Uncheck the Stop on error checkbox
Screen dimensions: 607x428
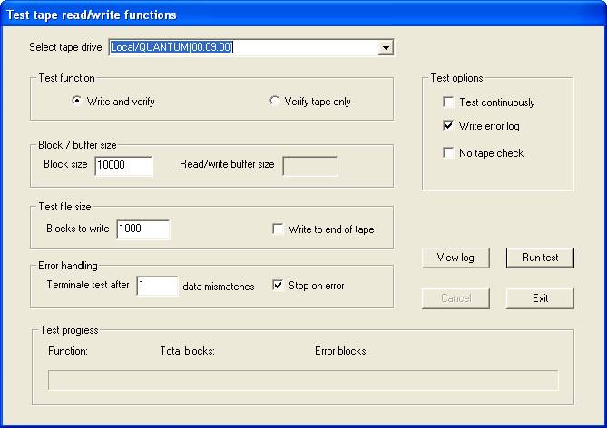point(279,286)
